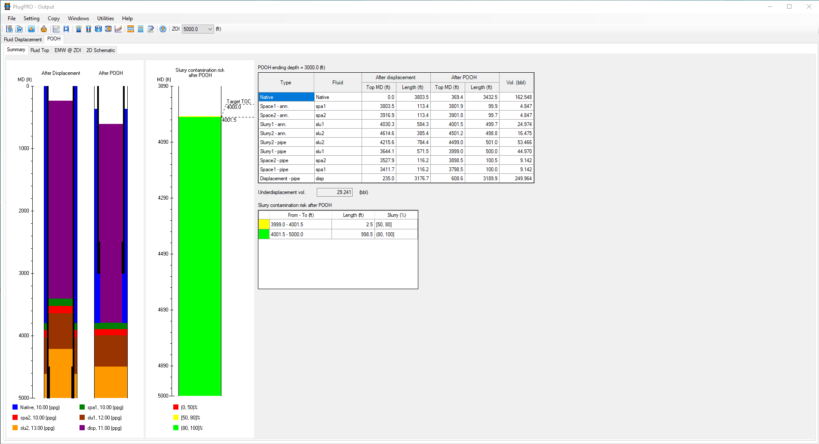The height and width of the screenshot is (444, 819).
Task: Click the back arrow toolbar icon
Action: pos(31,29)
